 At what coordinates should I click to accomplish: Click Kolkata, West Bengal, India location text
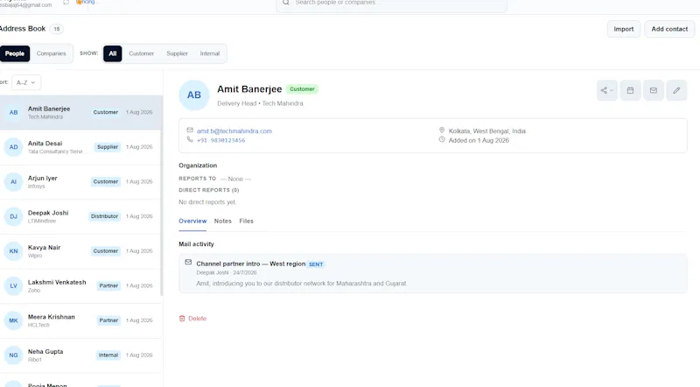[487, 131]
